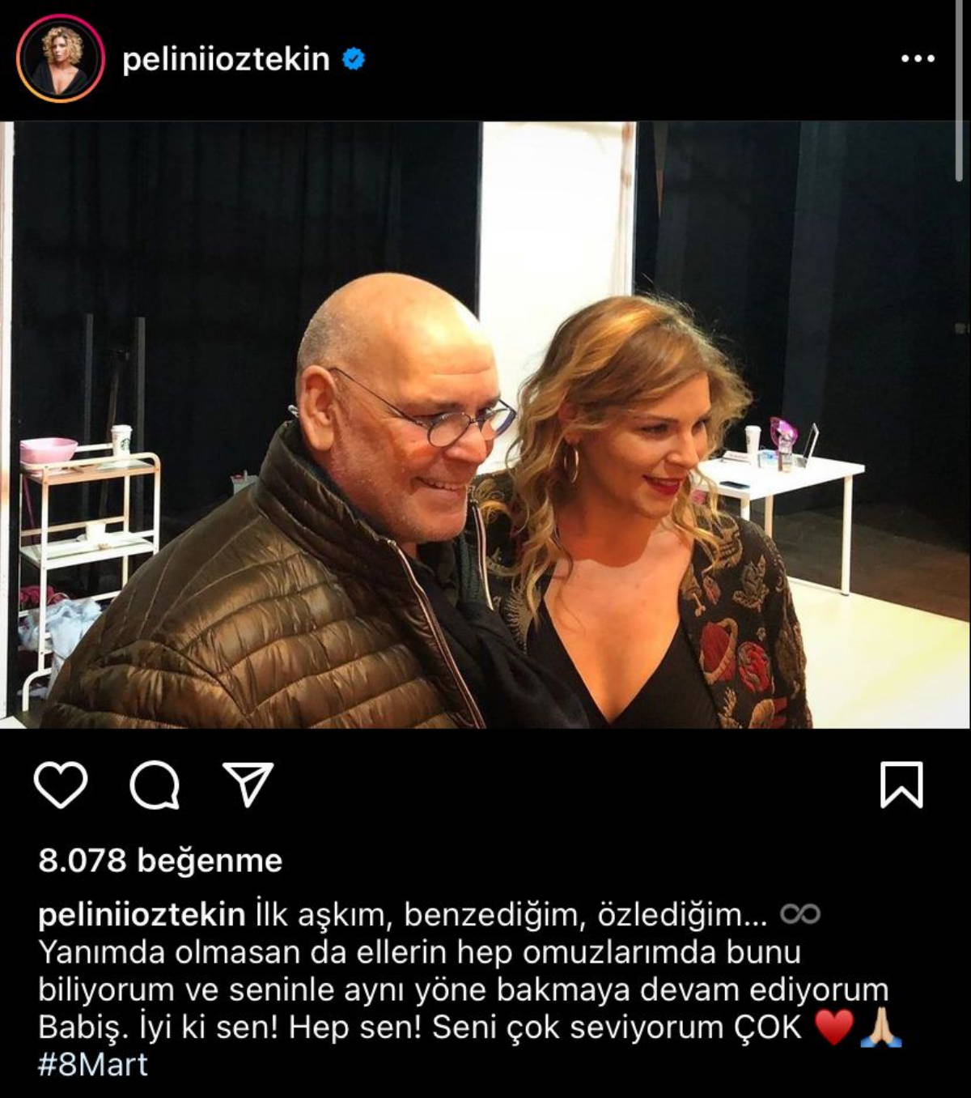Image resolution: width=971 pixels, height=1098 pixels.
Task: Click the scrollbar on the right edge
Action: click(x=960, y=89)
